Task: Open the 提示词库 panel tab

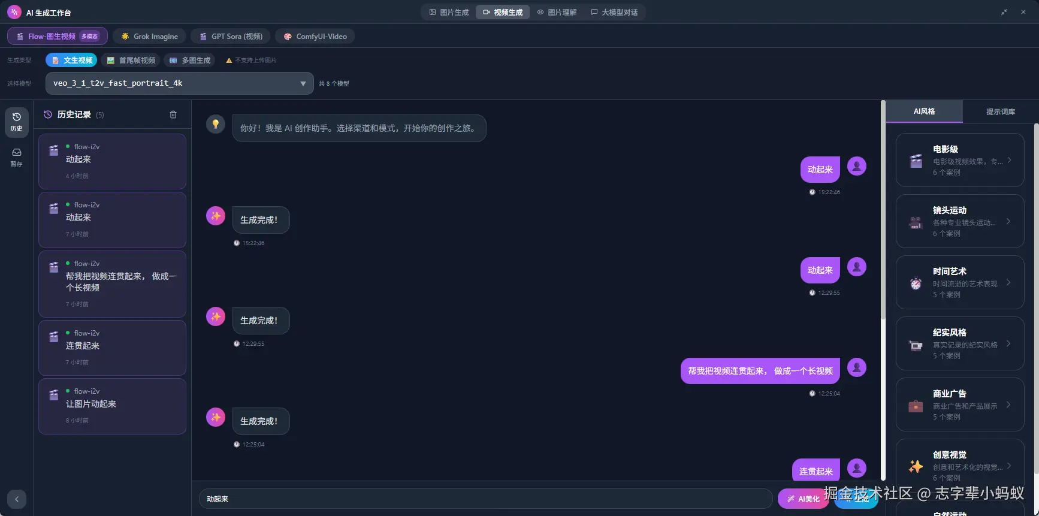Action: pyautogui.click(x=1001, y=111)
